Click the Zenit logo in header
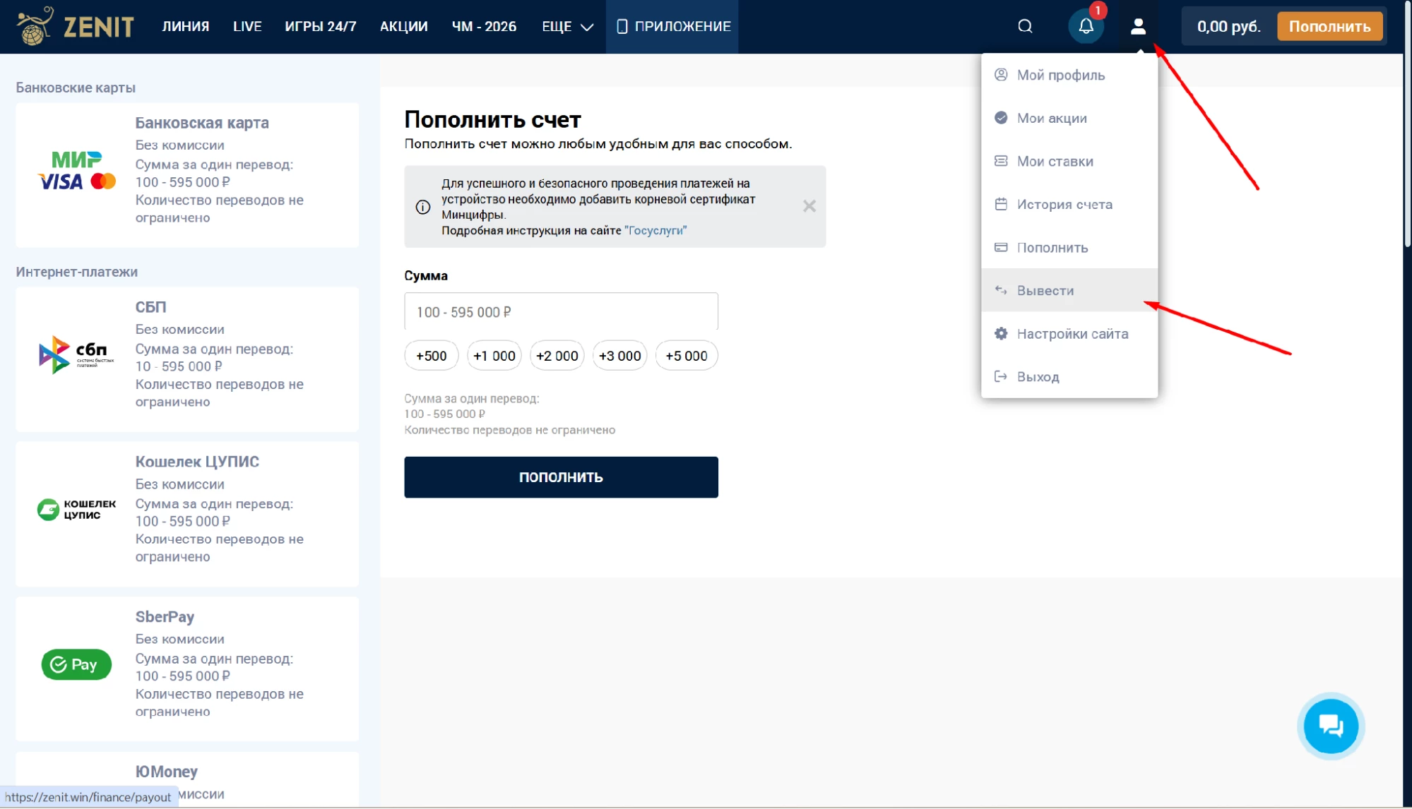Screen dimensions: 1412x809 pos(75,26)
